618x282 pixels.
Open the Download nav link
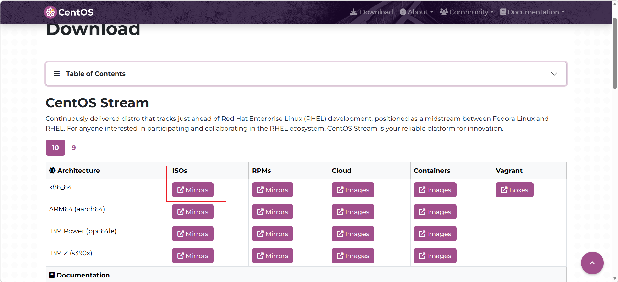371,12
